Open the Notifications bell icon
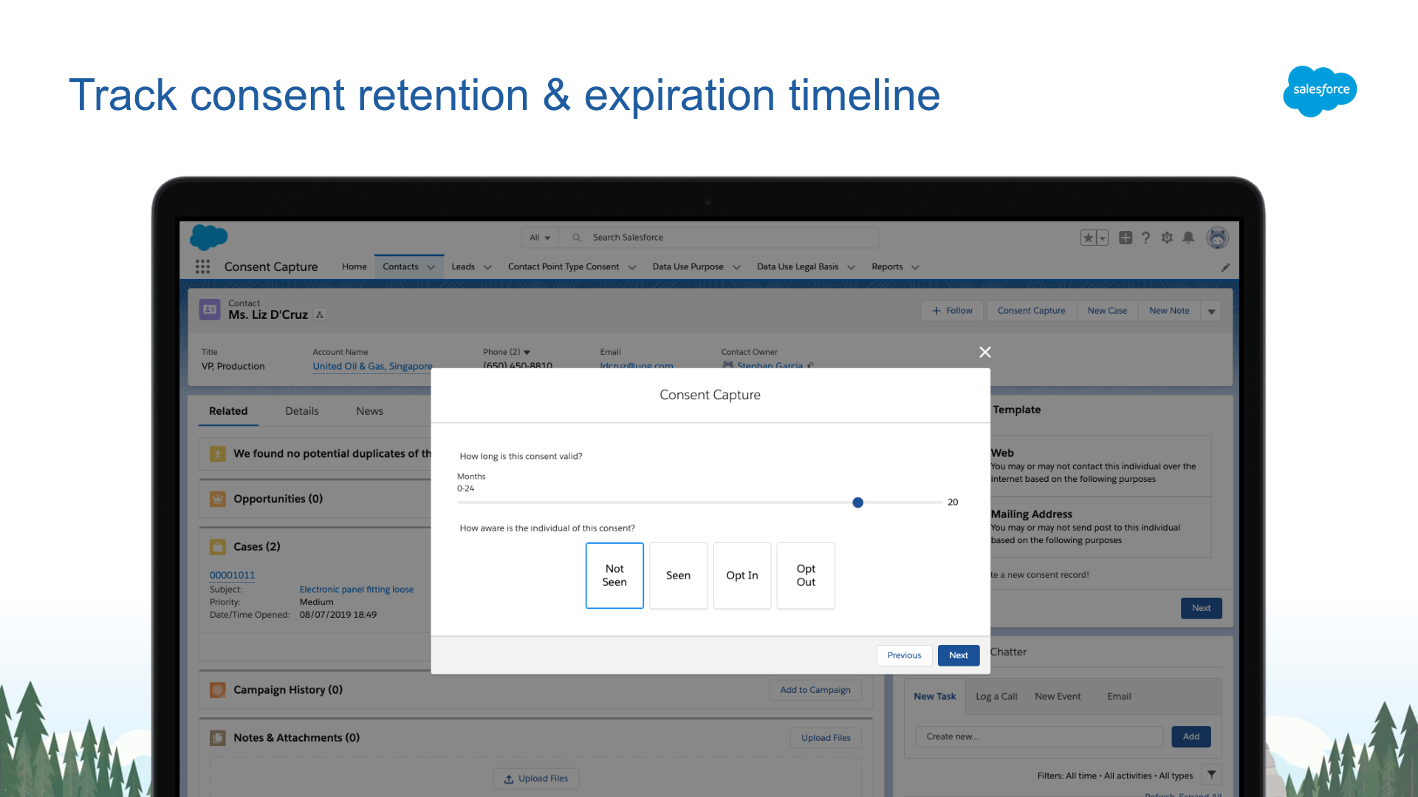 click(x=1188, y=238)
